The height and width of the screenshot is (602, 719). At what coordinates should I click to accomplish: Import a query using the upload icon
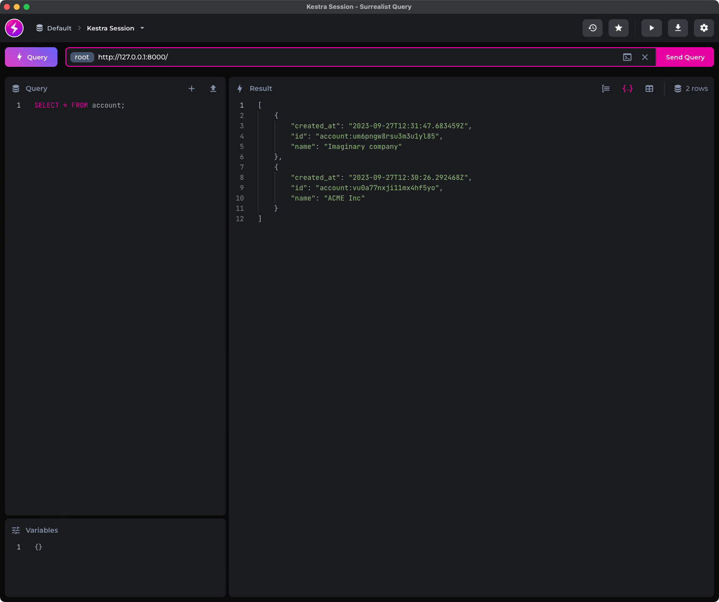[x=213, y=88]
